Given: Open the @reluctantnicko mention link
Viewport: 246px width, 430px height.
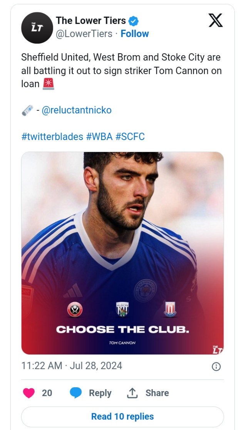Looking at the screenshot, I should (77, 110).
